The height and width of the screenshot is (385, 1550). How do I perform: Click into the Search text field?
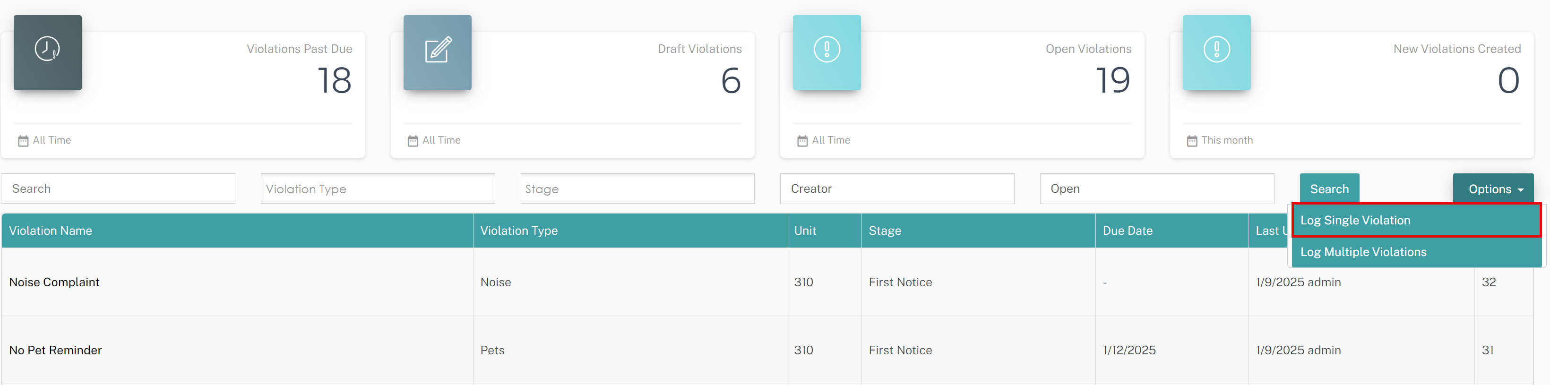click(x=118, y=189)
